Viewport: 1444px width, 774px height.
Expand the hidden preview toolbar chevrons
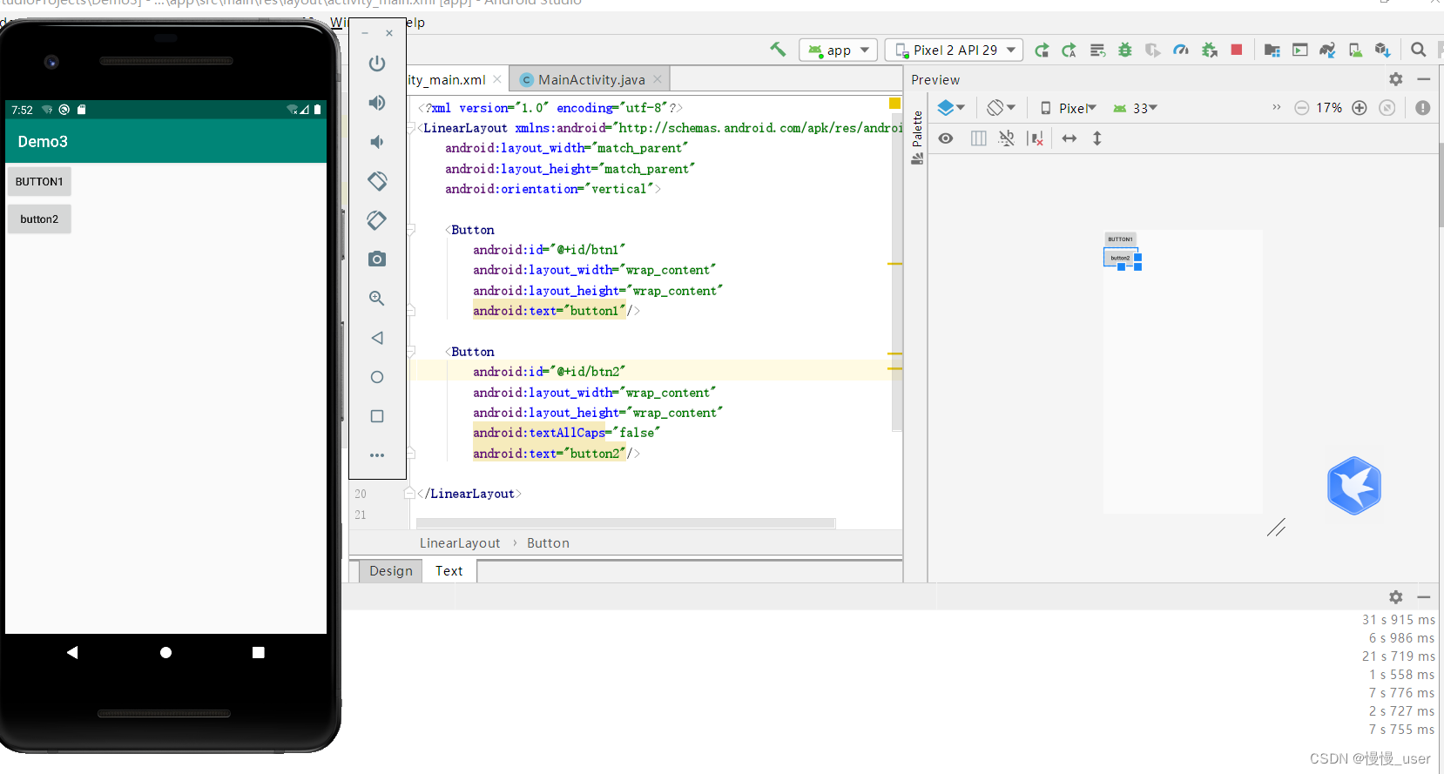point(1277,107)
